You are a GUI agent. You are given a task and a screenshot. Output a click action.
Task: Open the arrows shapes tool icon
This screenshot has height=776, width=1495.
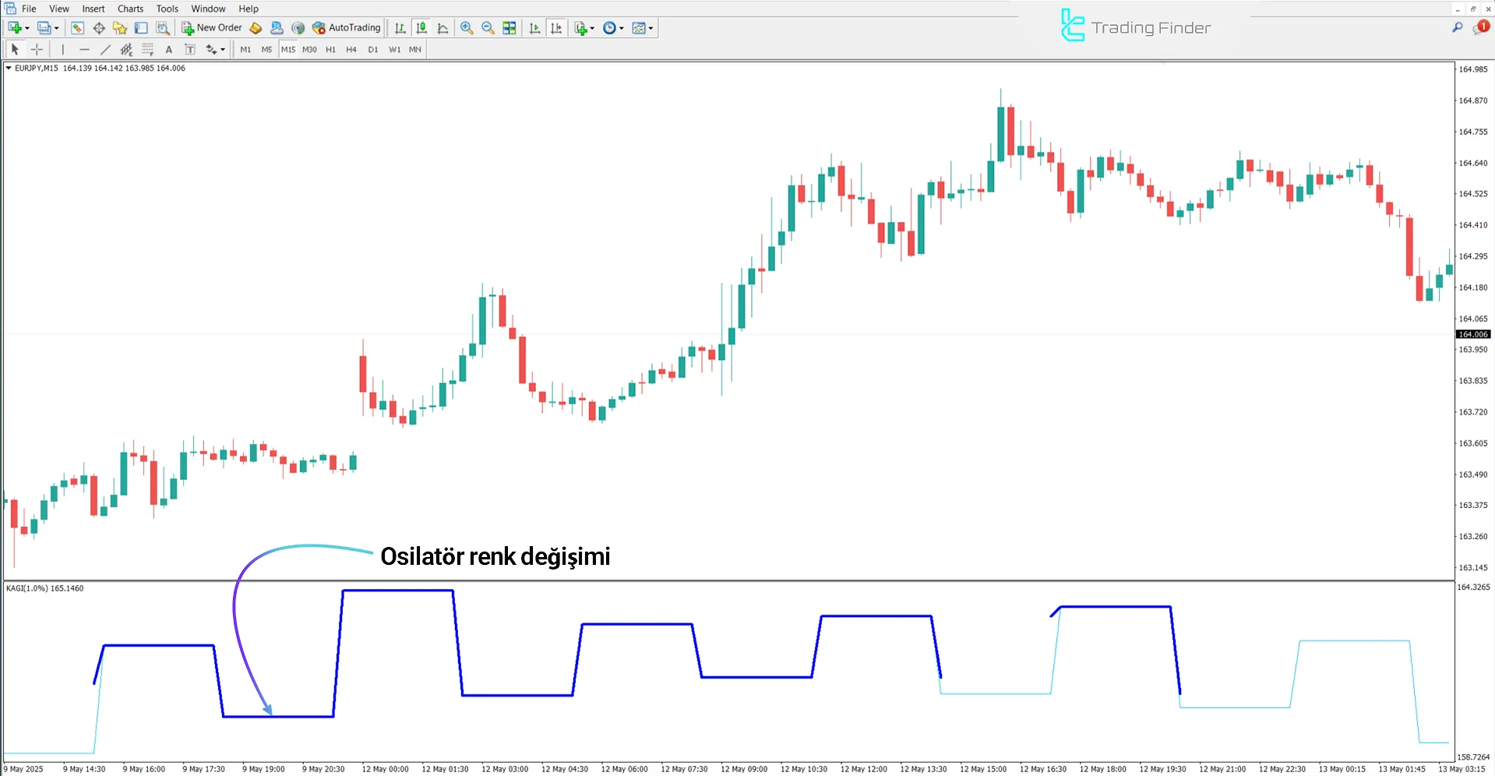211,49
